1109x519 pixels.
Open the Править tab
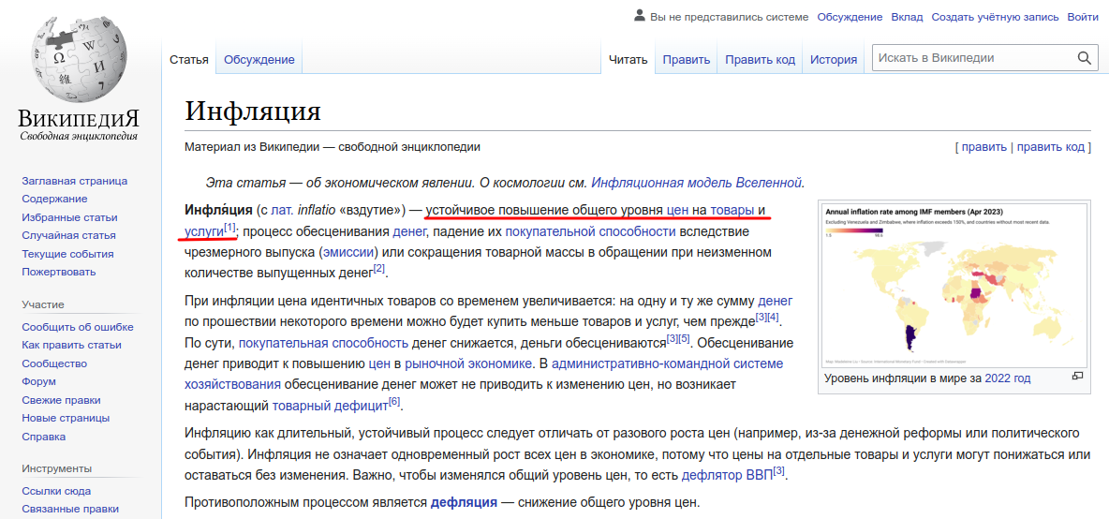(x=686, y=59)
